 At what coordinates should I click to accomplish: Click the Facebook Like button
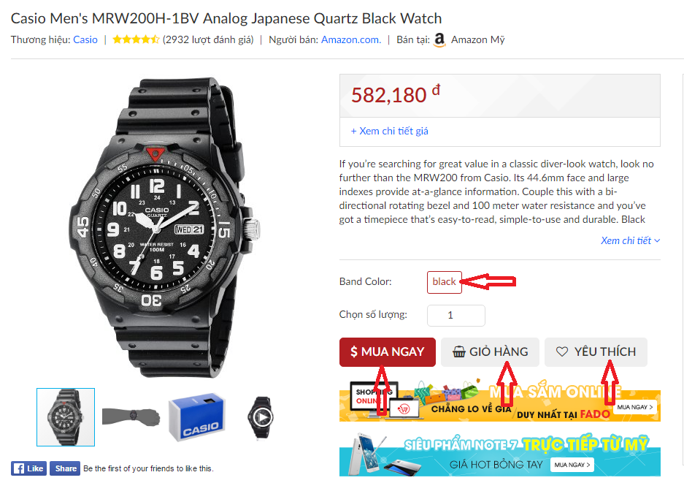coord(29,468)
